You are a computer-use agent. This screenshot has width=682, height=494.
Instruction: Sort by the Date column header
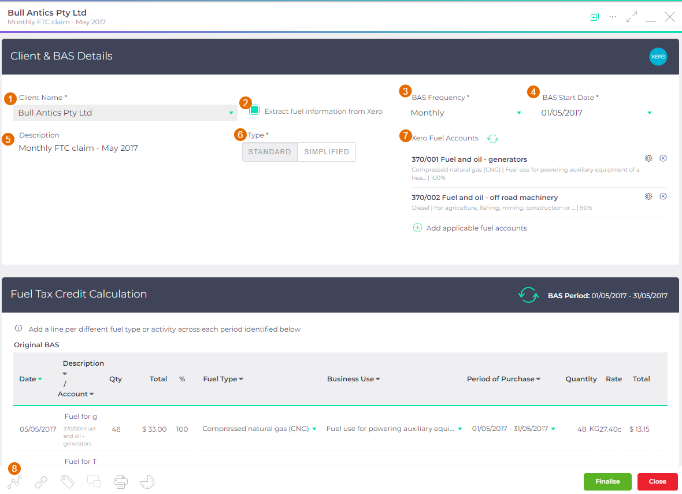pos(31,379)
